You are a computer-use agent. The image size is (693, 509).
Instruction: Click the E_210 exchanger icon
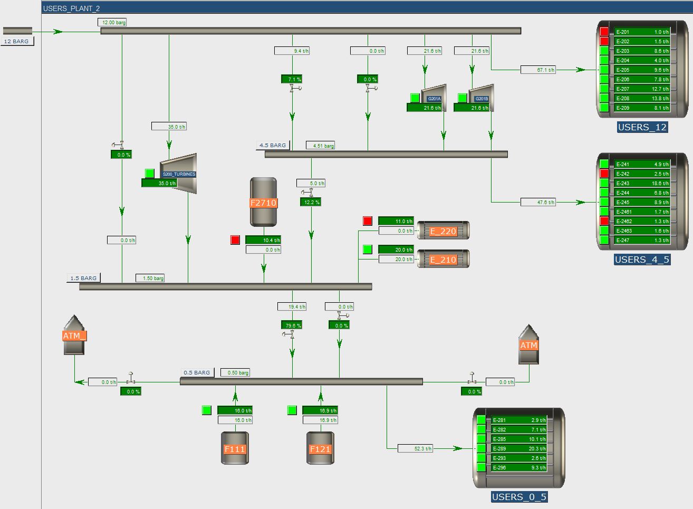tap(443, 260)
